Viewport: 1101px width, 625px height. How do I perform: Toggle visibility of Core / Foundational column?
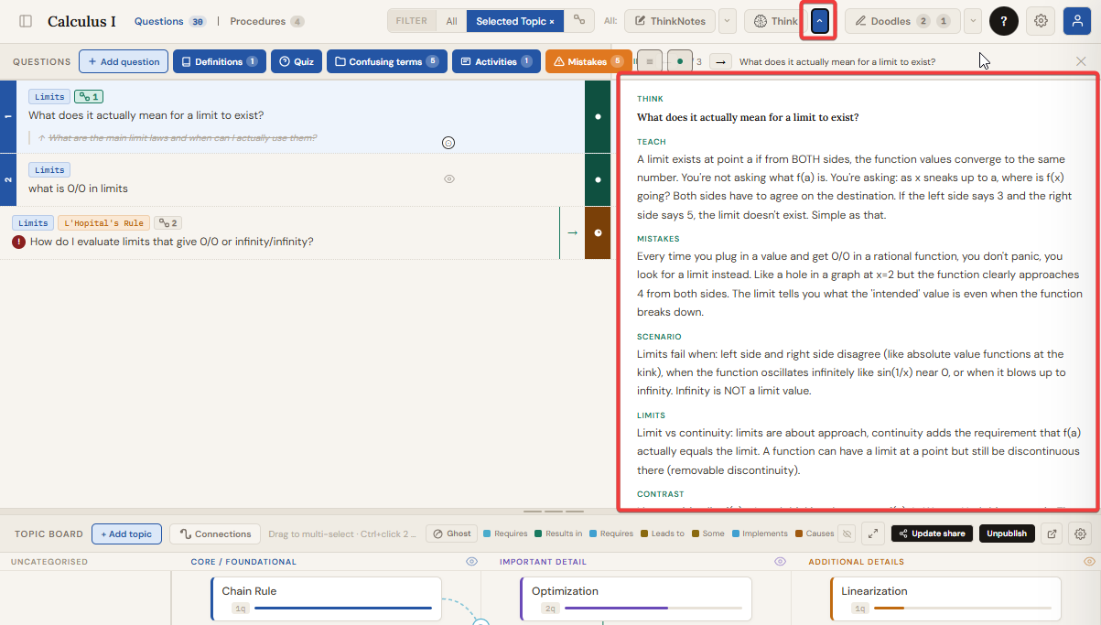pyautogui.click(x=472, y=562)
